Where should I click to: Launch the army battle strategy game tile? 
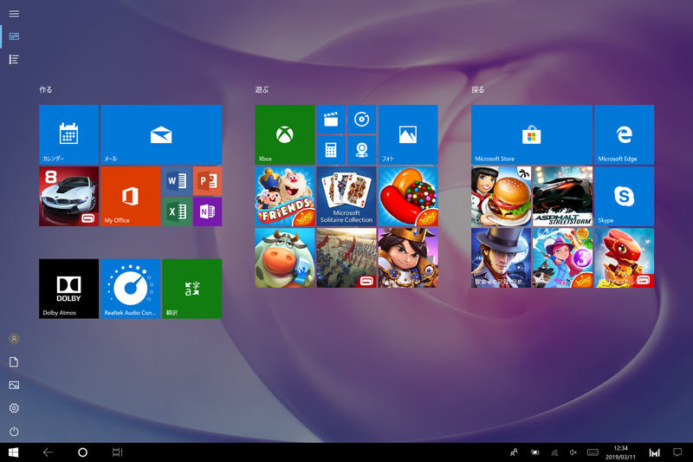(346, 257)
